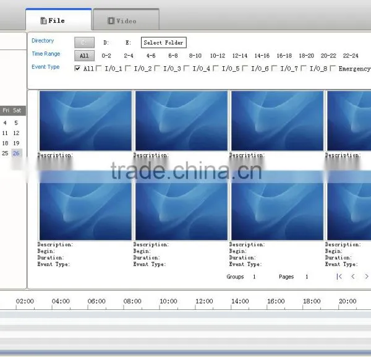Filter time range 2-4
The width and height of the screenshot is (371, 357).
[129, 56]
